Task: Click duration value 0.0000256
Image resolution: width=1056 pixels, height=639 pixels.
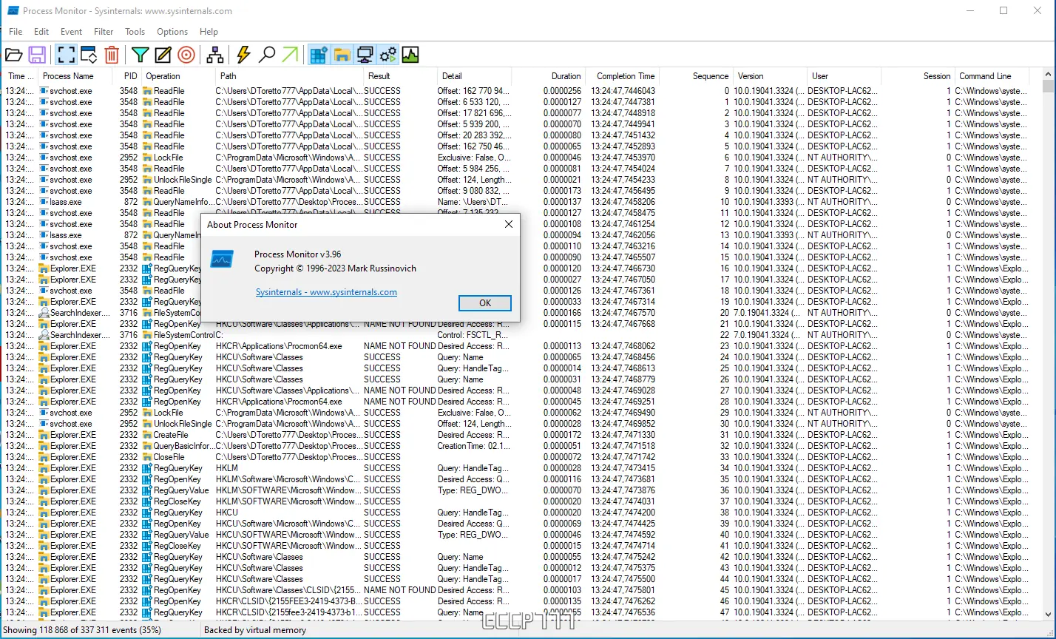Action: [x=562, y=91]
